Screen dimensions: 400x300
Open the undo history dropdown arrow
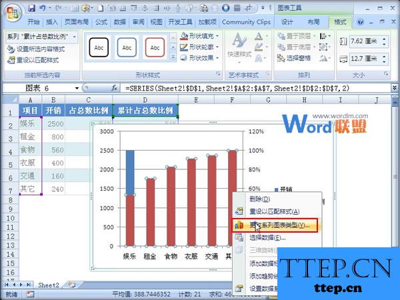(49, 8)
